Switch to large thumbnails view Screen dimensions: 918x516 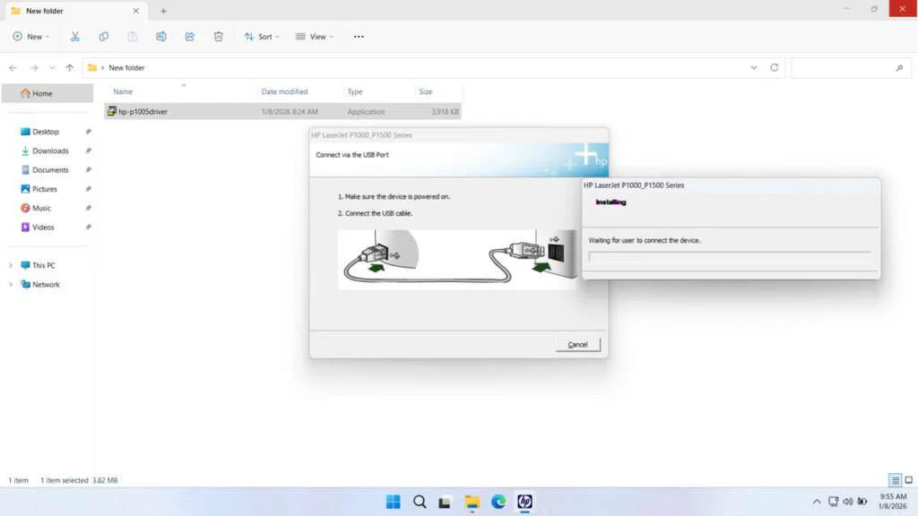(x=908, y=480)
